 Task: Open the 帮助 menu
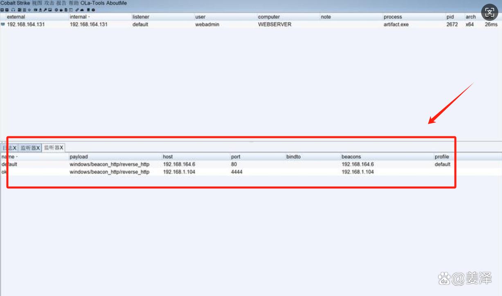tap(74, 3)
